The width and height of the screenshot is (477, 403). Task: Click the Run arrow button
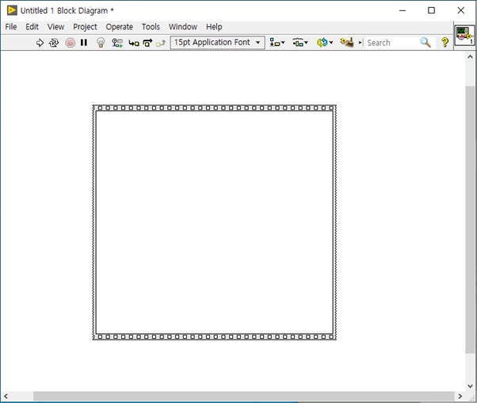(40, 43)
